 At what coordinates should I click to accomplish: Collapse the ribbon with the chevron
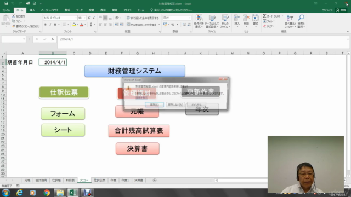(x=348, y=32)
